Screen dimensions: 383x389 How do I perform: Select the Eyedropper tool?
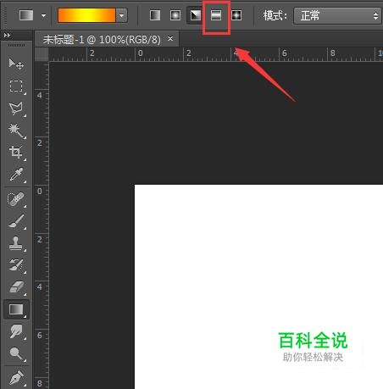click(16, 175)
